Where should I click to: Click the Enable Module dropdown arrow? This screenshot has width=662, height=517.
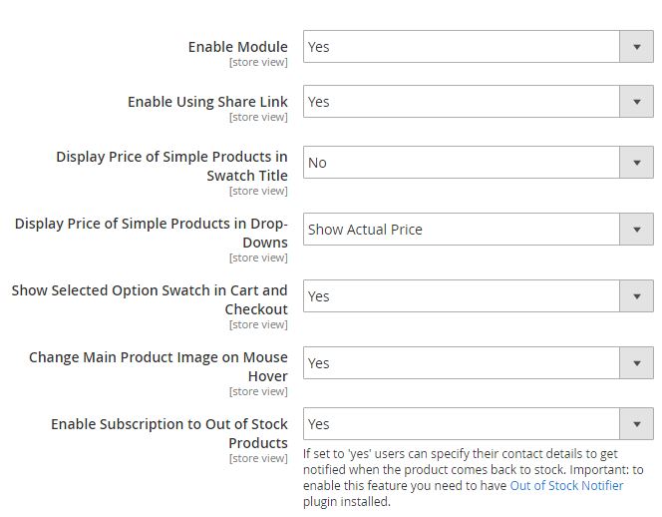coord(637,47)
